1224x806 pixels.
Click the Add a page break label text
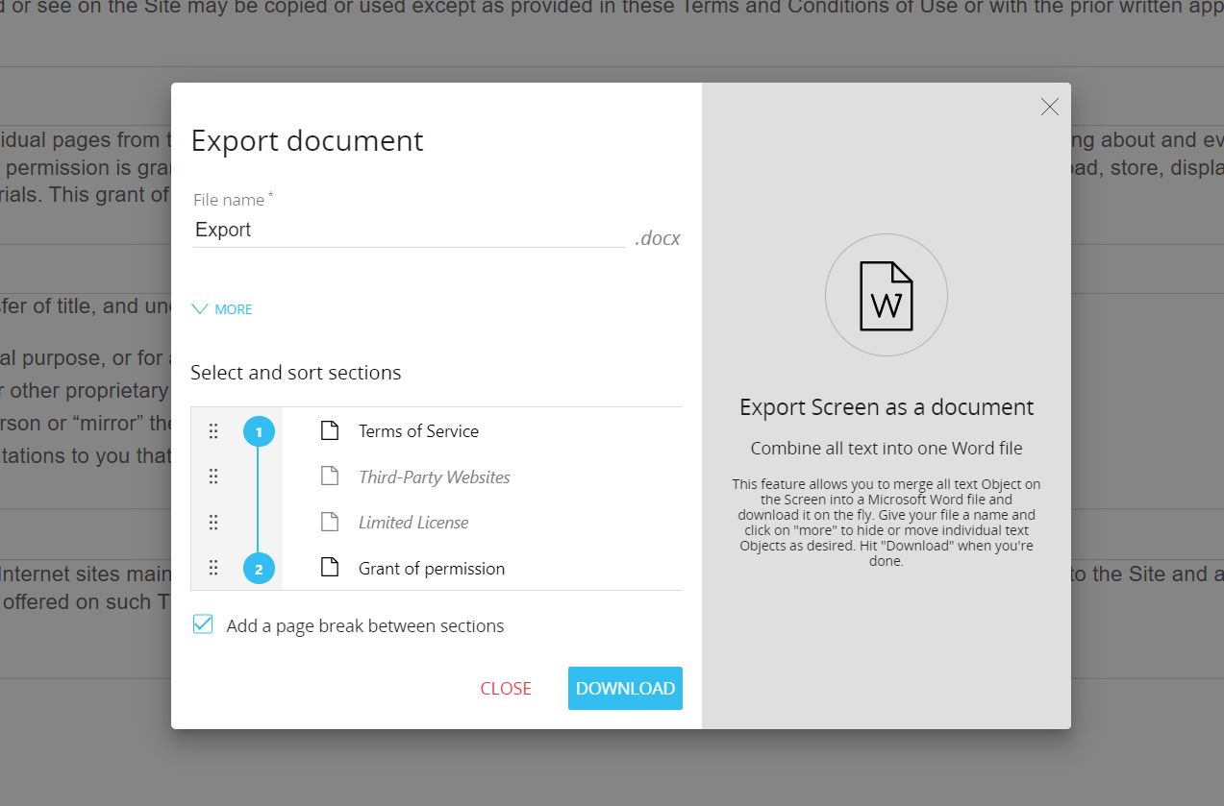365,626
